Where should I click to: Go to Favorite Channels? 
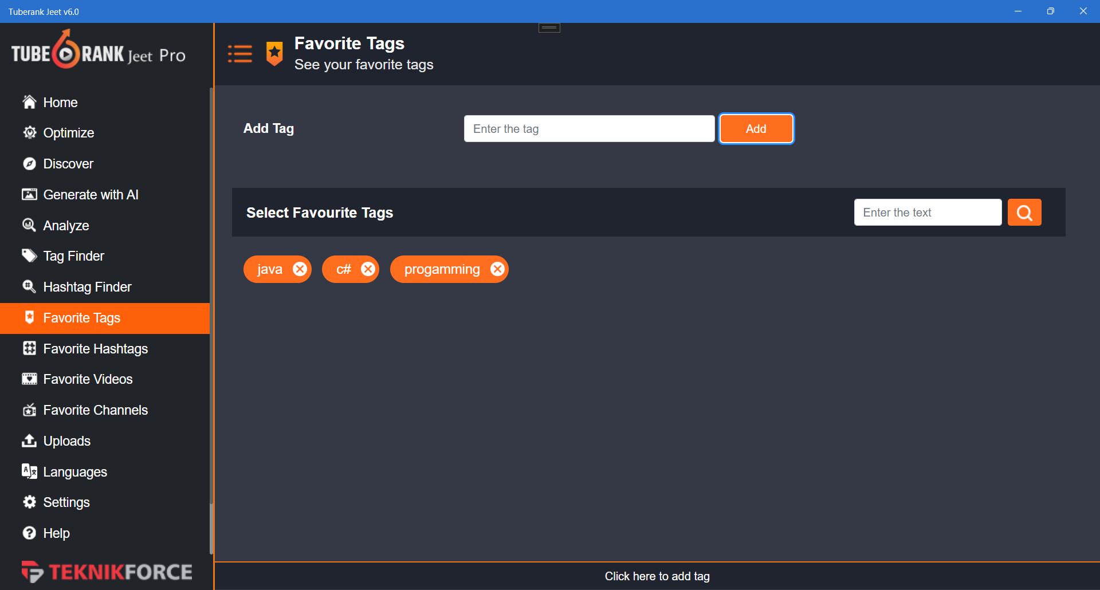[105, 410]
